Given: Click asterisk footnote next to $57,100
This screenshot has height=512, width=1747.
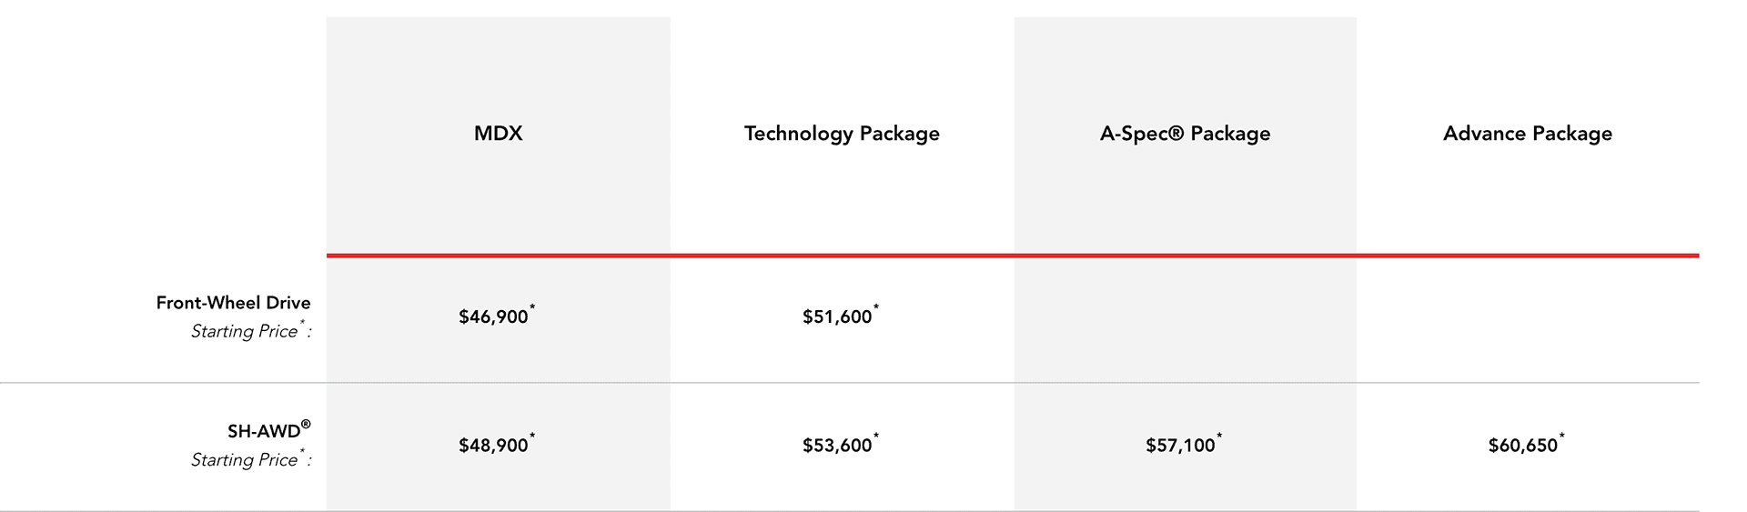Looking at the screenshot, I should [x=1219, y=437].
